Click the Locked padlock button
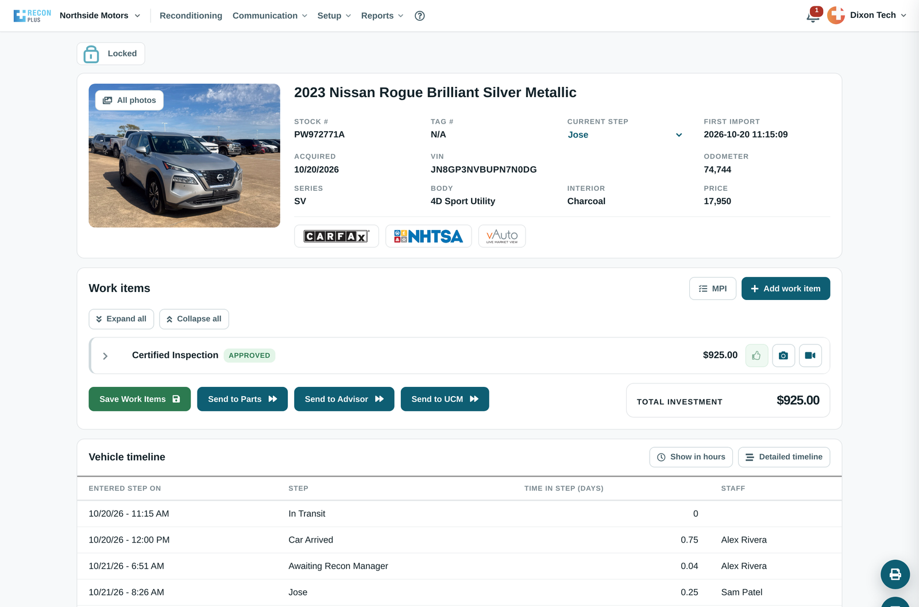The width and height of the screenshot is (919, 607). 111,53
